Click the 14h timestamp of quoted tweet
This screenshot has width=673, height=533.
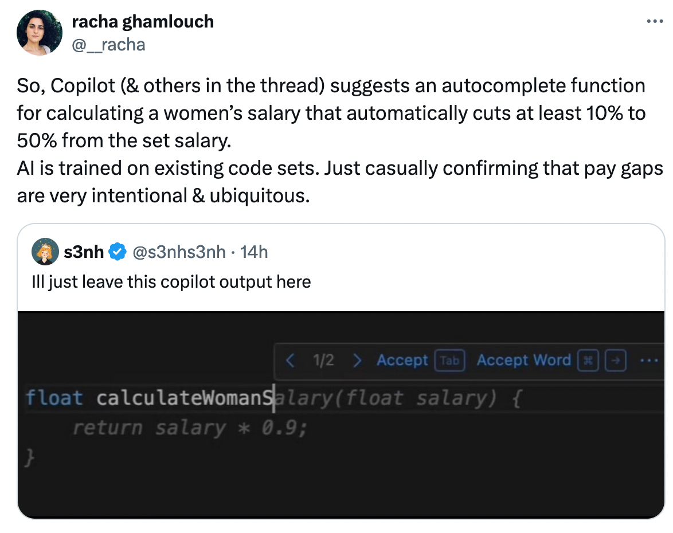(x=253, y=252)
